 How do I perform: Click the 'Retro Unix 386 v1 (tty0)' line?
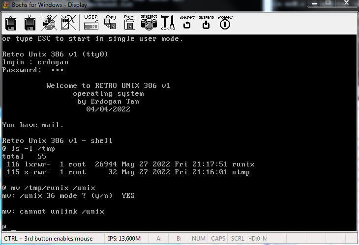point(55,54)
